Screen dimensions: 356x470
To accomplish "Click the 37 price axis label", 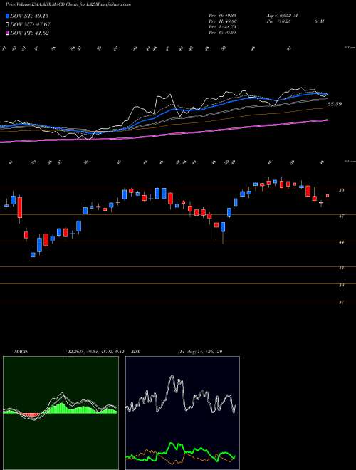I will [342, 303].
